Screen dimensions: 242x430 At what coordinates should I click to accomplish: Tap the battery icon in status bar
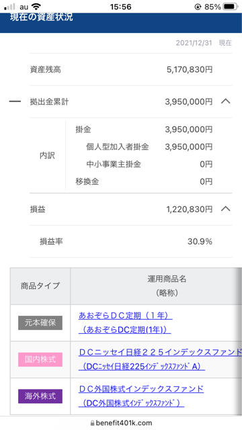pyautogui.click(x=231, y=7)
